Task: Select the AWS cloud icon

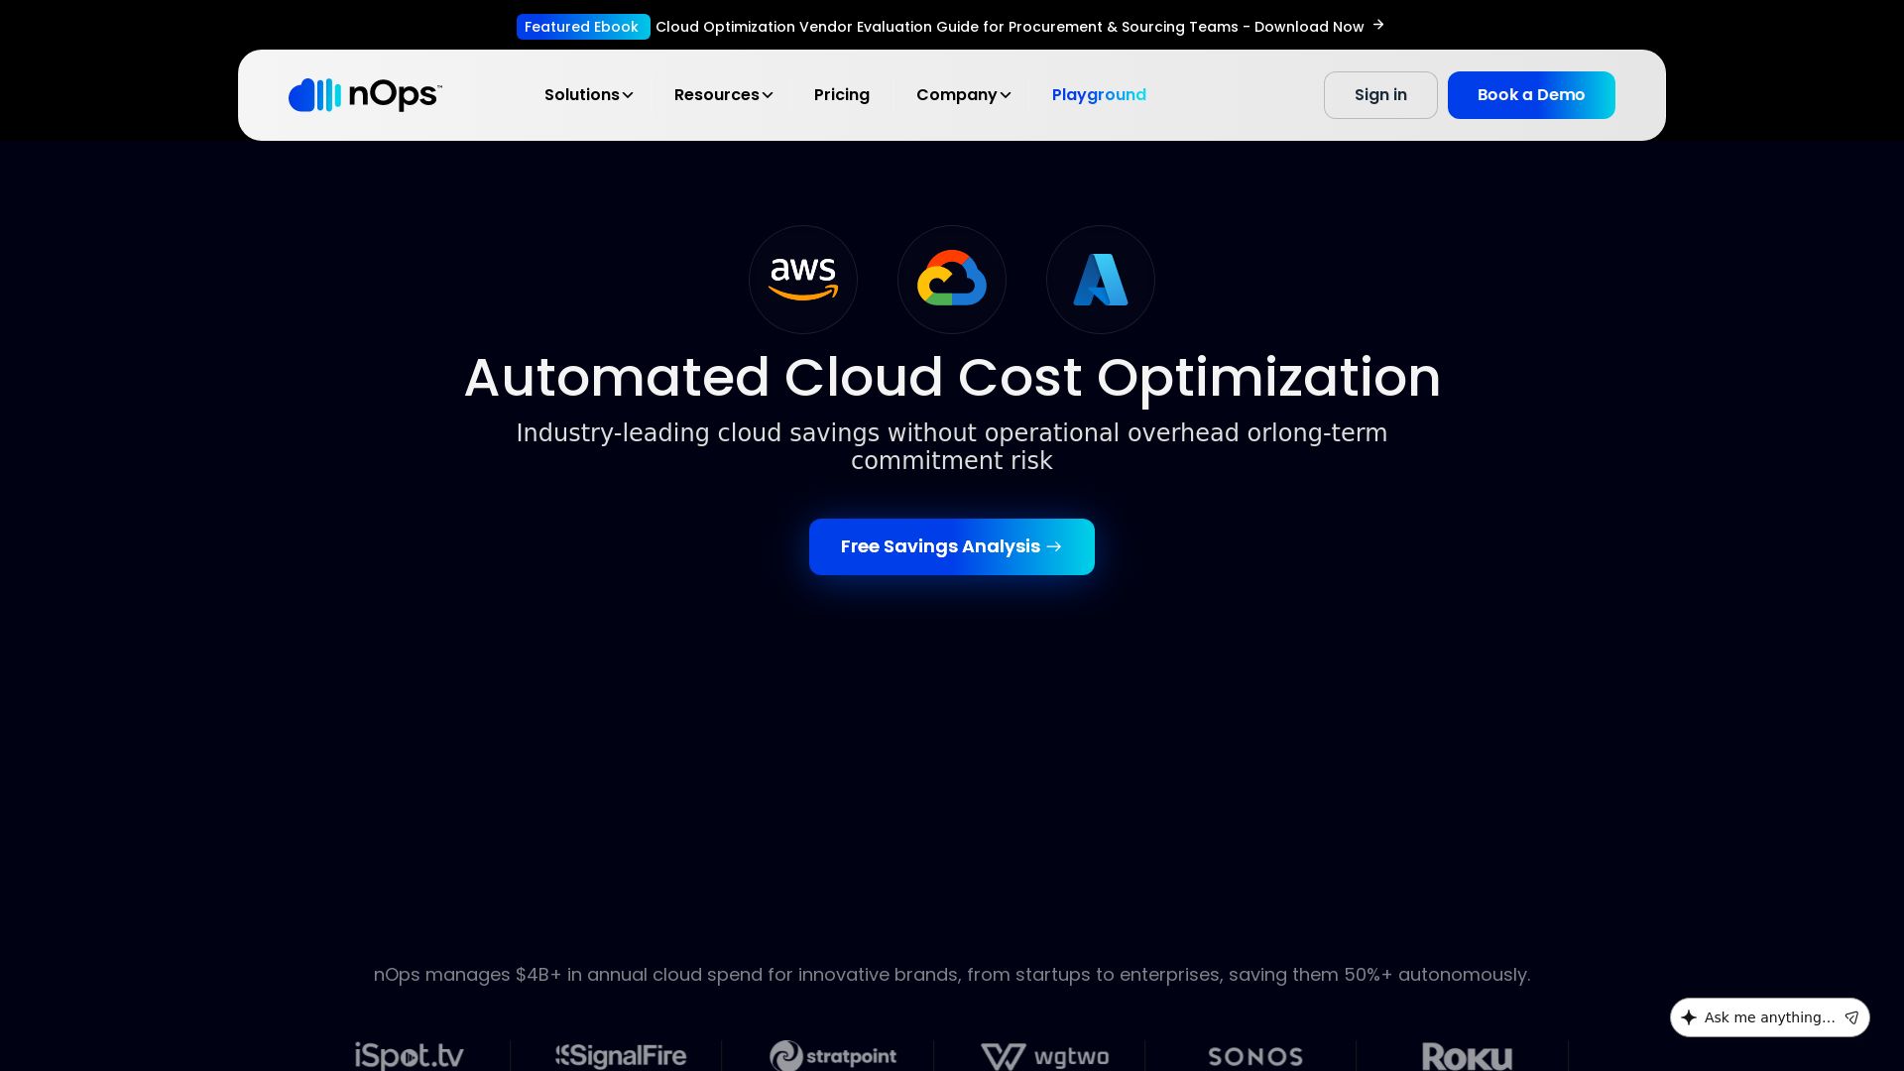Action: tap(803, 280)
